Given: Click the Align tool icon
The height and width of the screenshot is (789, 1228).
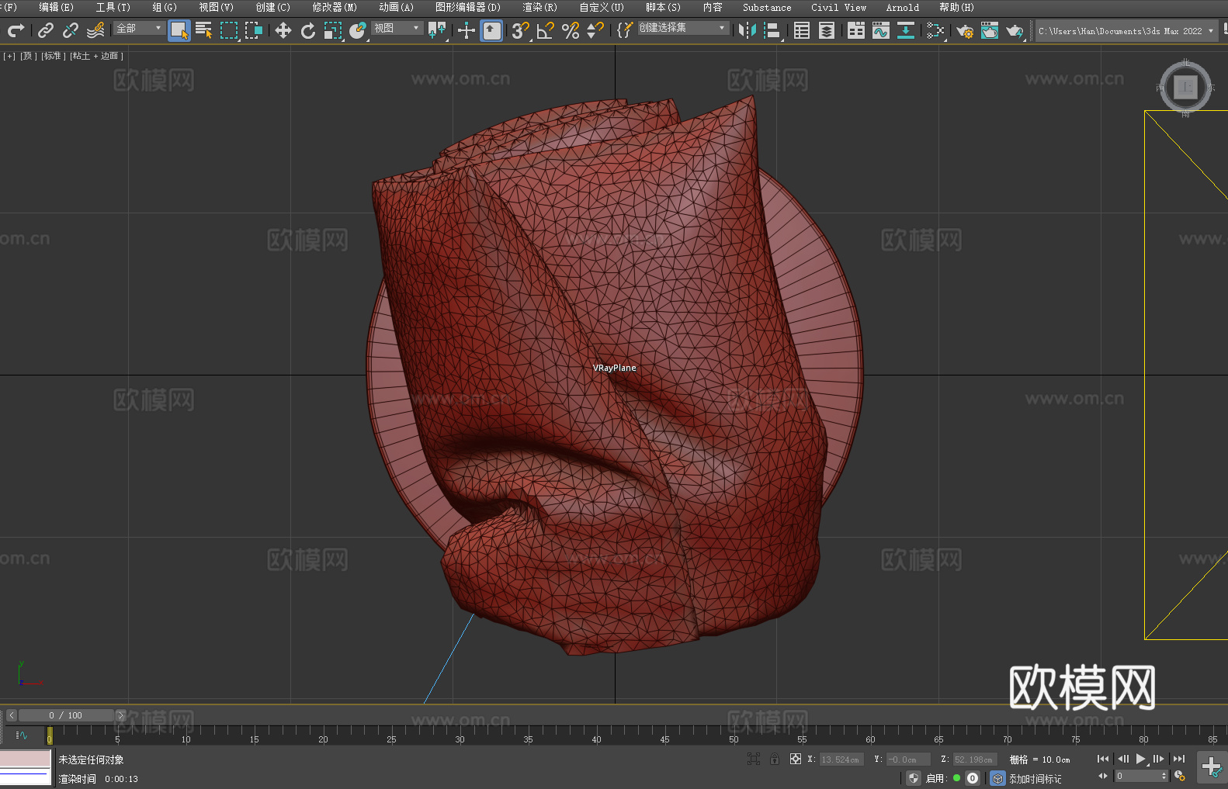Looking at the screenshot, I should (x=772, y=30).
